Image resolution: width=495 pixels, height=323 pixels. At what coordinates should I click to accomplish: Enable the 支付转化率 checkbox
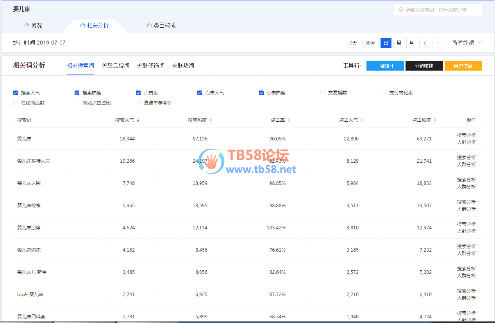point(384,93)
